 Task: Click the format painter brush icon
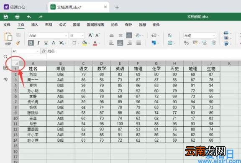click(18, 43)
